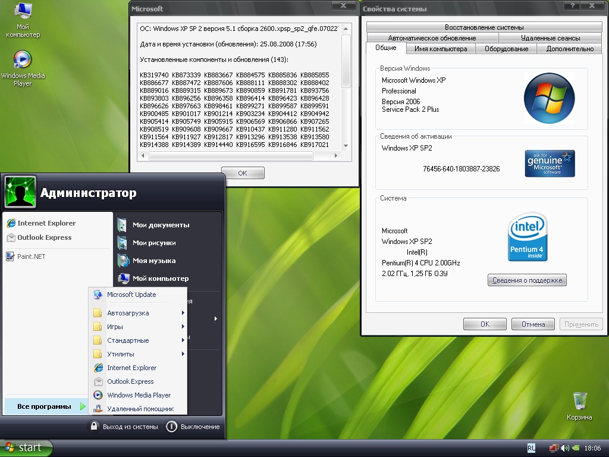Viewport: 609px width, 457px height.
Task: Click the horizontal scroll-right arrow in Microsoft dialog
Action: point(336,155)
